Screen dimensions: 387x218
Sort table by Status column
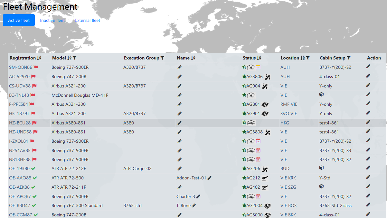coord(259,58)
